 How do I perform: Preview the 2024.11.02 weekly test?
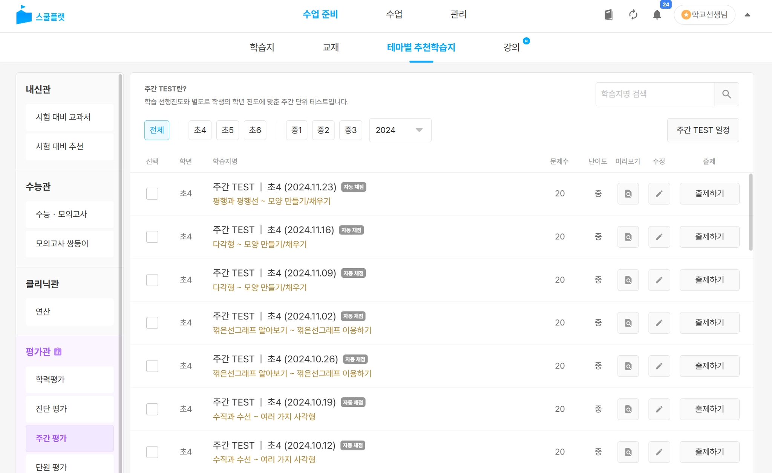(x=628, y=323)
